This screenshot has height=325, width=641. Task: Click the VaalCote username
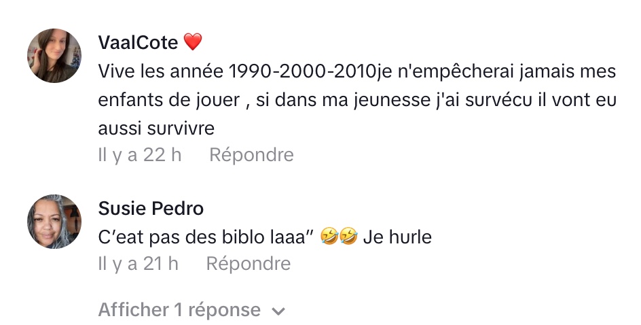coord(138,42)
